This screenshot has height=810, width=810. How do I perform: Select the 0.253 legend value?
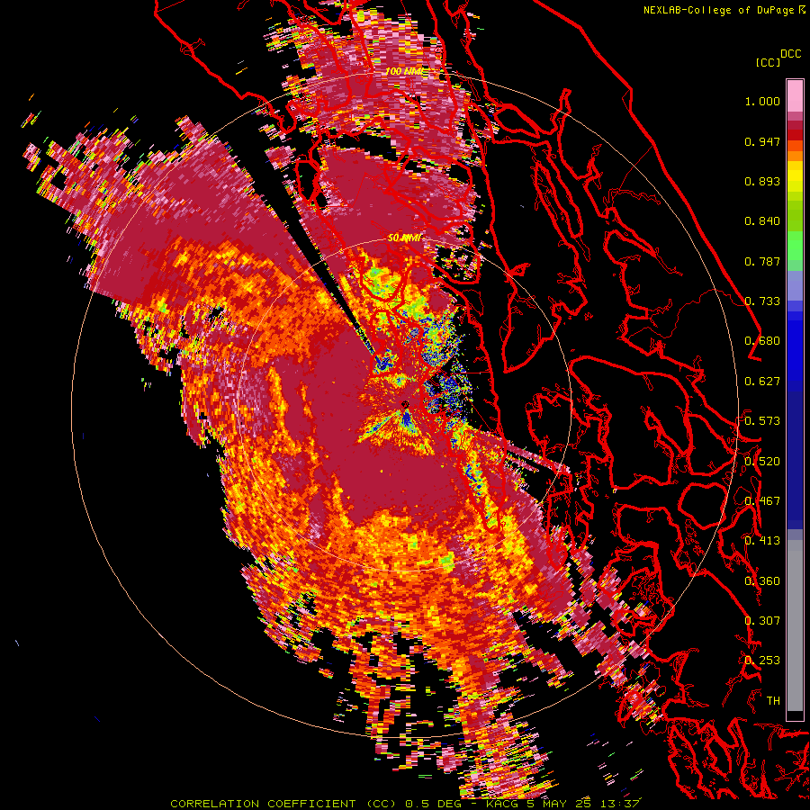pos(762,661)
